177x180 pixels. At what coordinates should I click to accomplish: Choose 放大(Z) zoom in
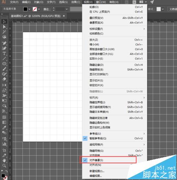tap(115, 40)
